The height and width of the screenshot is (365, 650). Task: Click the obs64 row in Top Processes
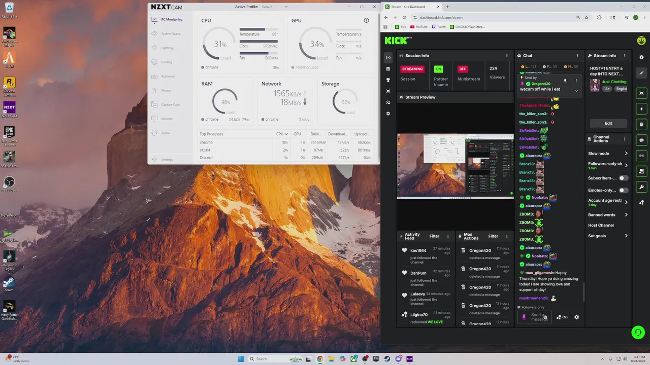point(285,150)
